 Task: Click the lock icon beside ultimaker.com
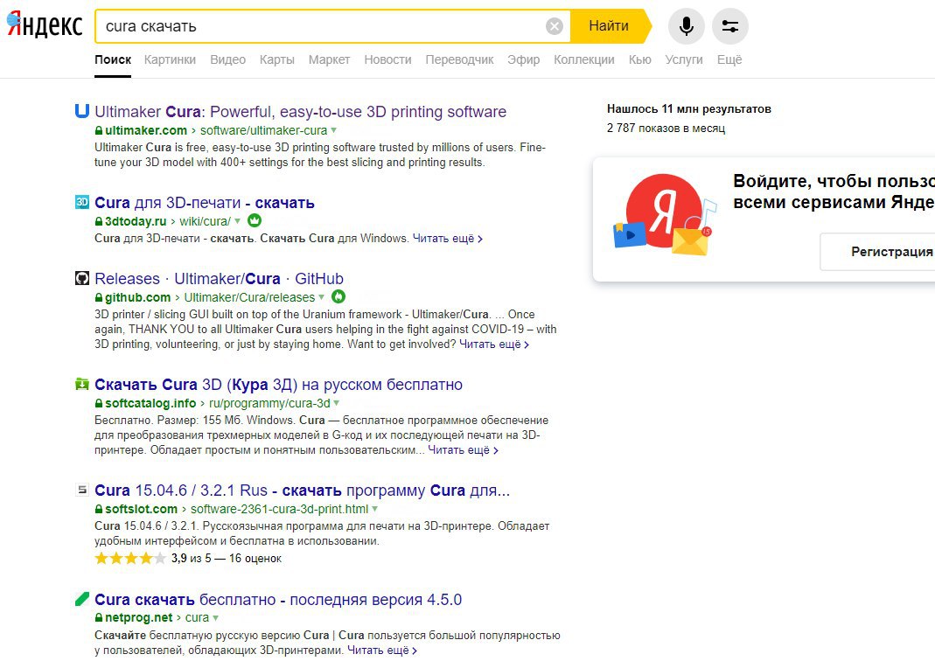98,130
